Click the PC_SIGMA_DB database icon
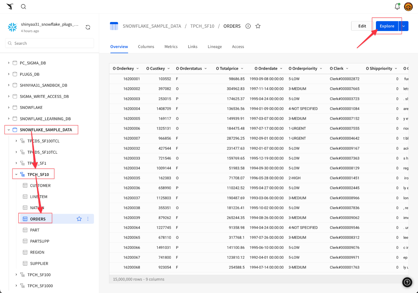The image size is (418, 293). pyautogui.click(x=15, y=63)
